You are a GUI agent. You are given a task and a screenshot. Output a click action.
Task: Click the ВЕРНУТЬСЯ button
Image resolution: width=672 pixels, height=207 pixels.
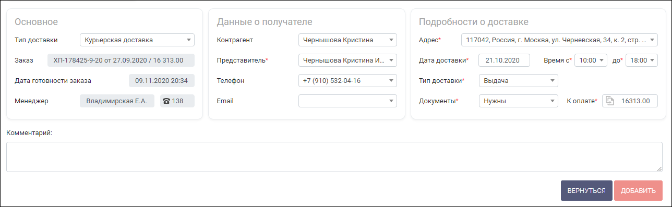point(586,191)
